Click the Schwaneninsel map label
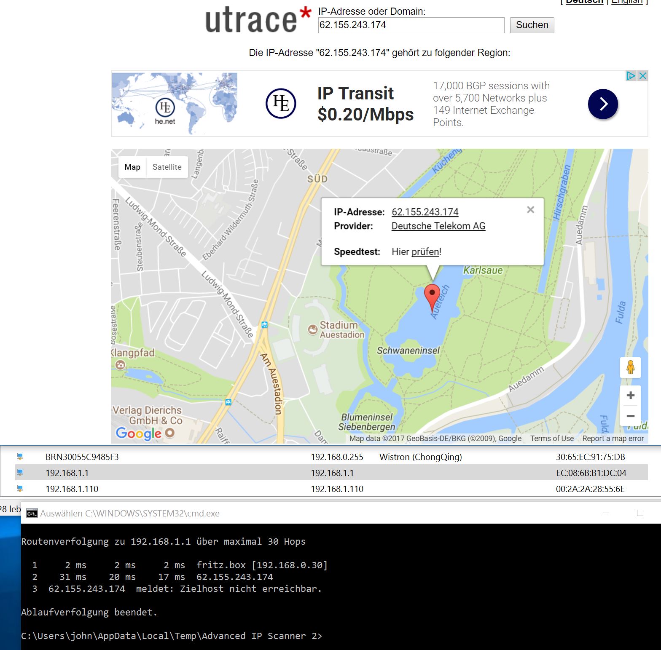Image resolution: width=661 pixels, height=650 pixels. [408, 350]
